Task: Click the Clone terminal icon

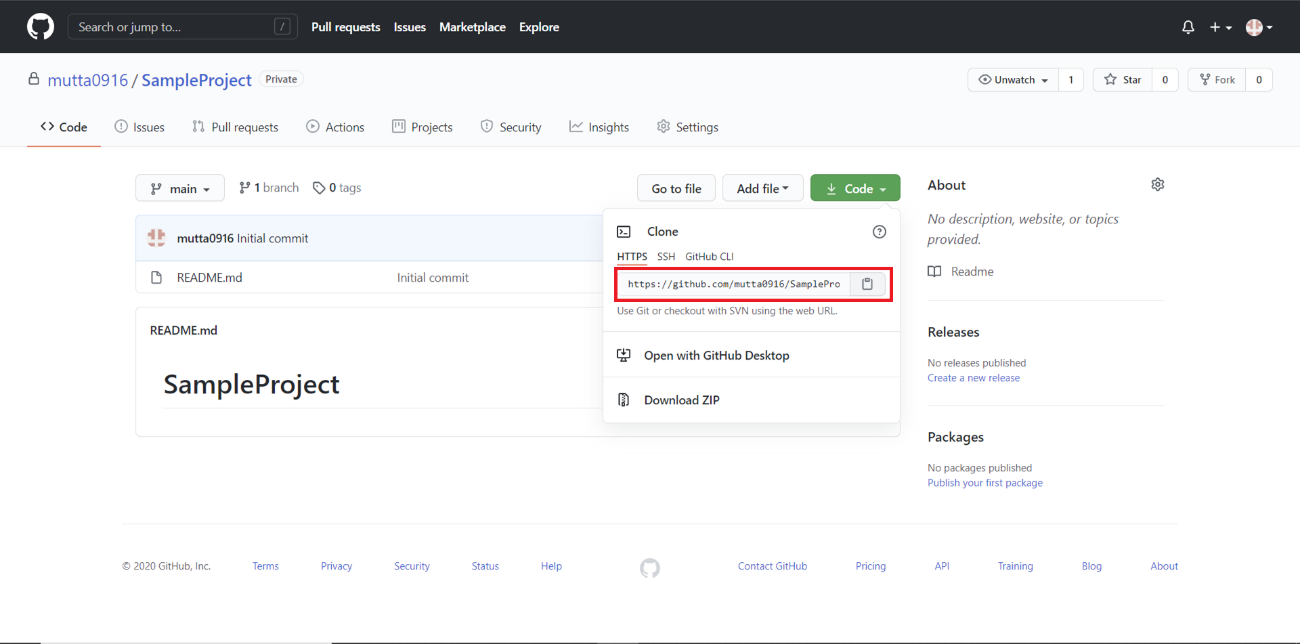Action: coord(624,232)
